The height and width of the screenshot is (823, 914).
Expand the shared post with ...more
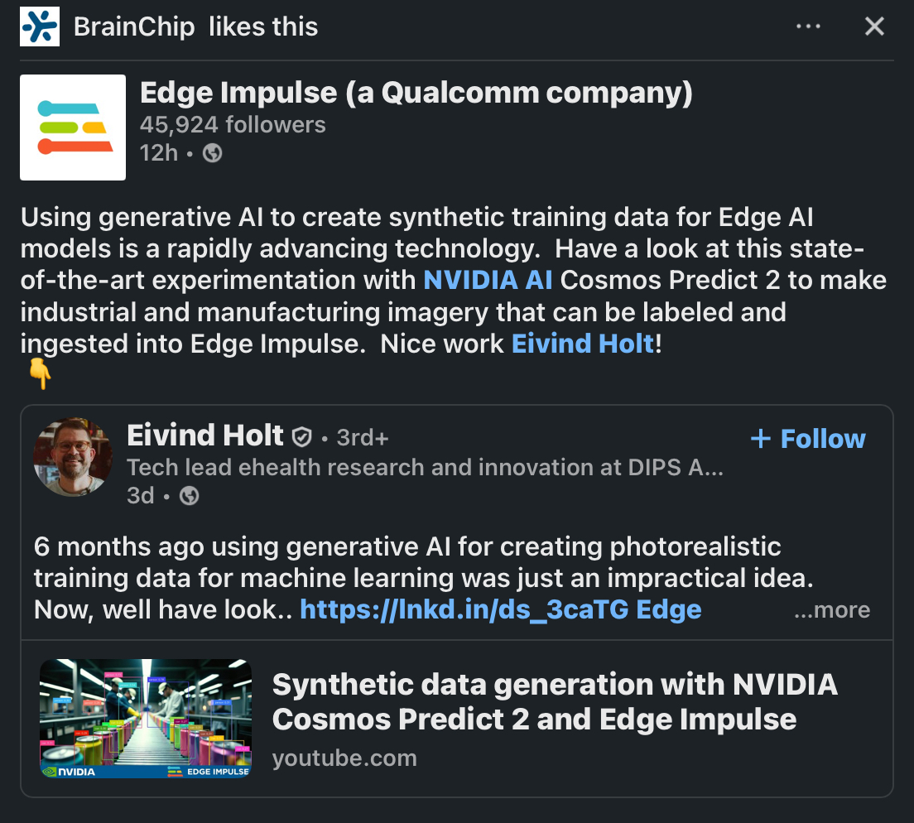[x=832, y=609]
